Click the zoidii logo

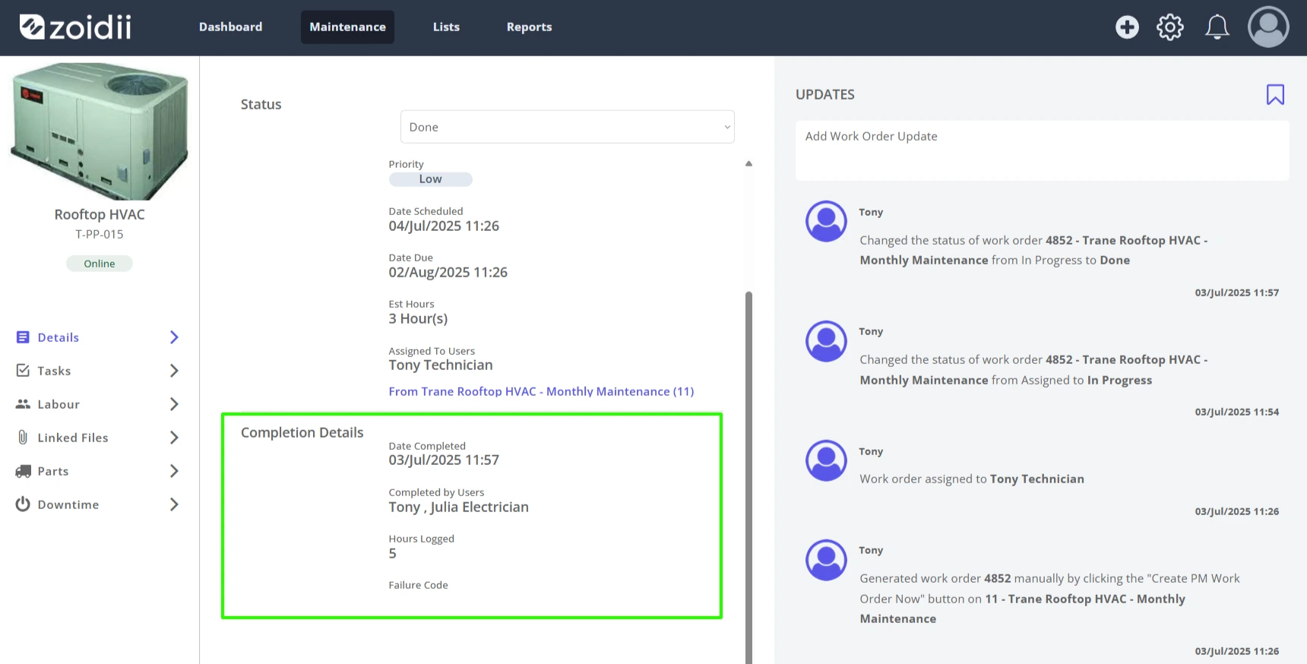[75, 27]
